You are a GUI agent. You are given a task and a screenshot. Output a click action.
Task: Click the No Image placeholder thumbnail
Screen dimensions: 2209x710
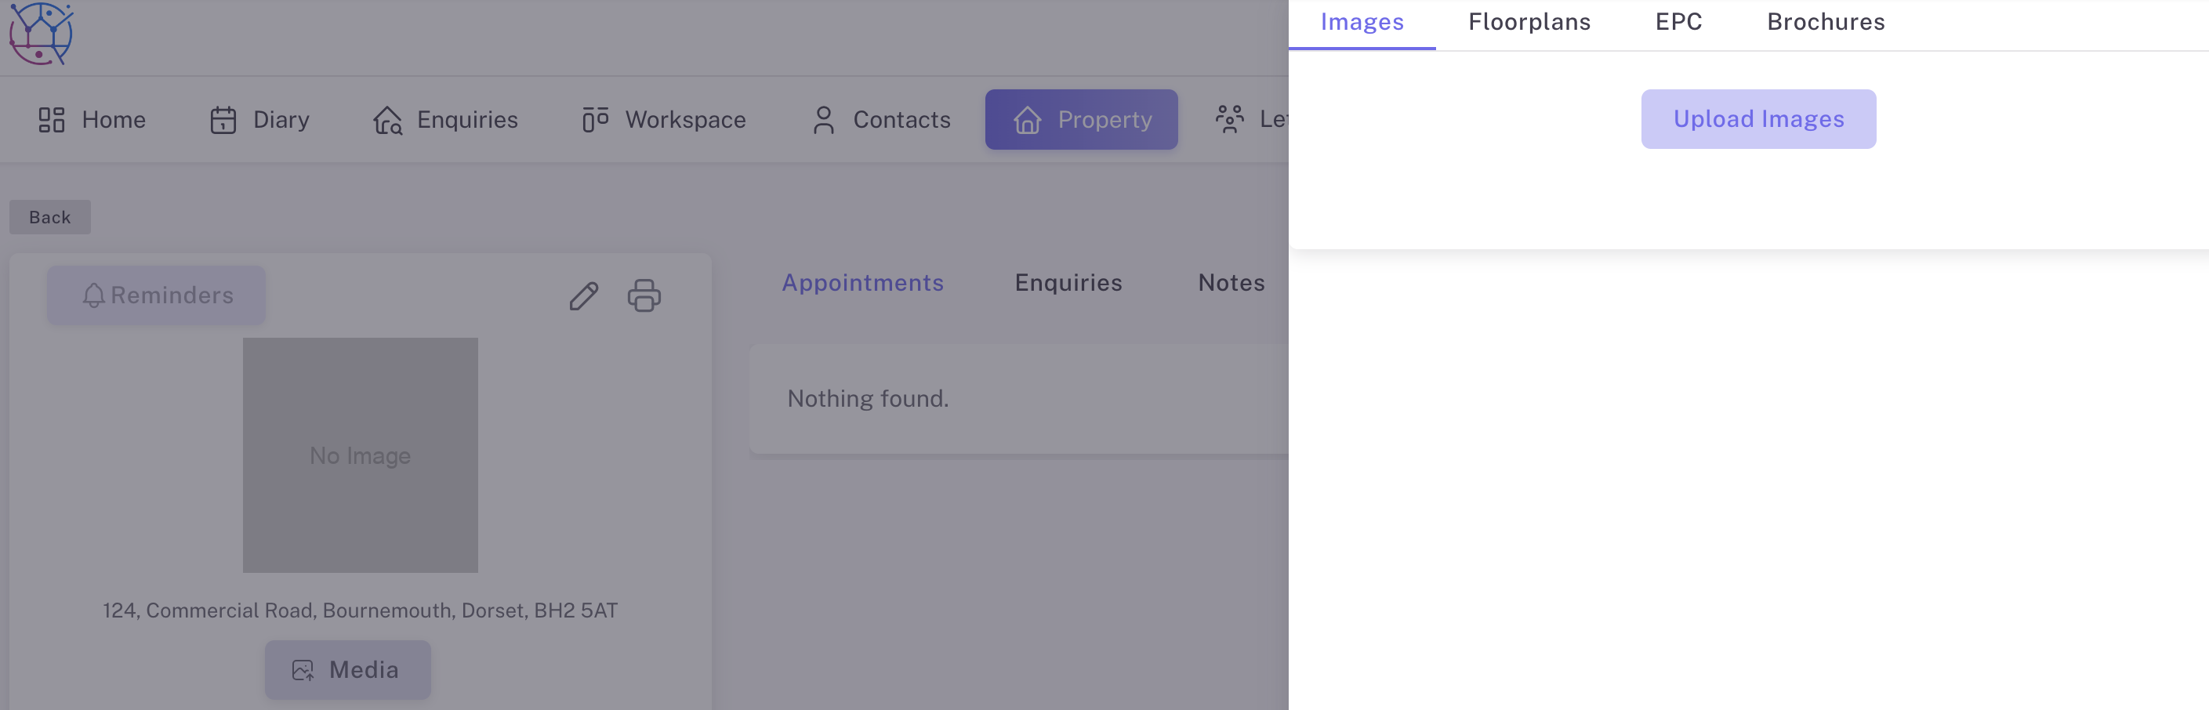(x=359, y=455)
